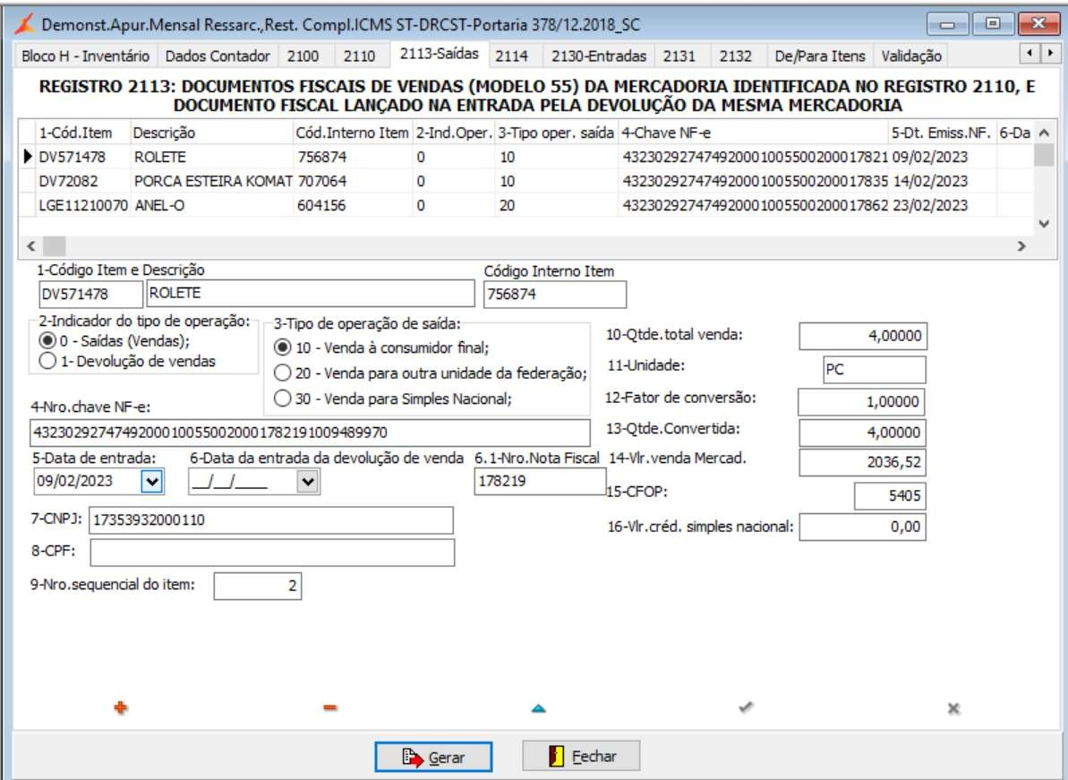The width and height of the screenshot is (1068, 780).
Task: Click the 15-CFOP field showing 5405
Action: tap(890, 496)
